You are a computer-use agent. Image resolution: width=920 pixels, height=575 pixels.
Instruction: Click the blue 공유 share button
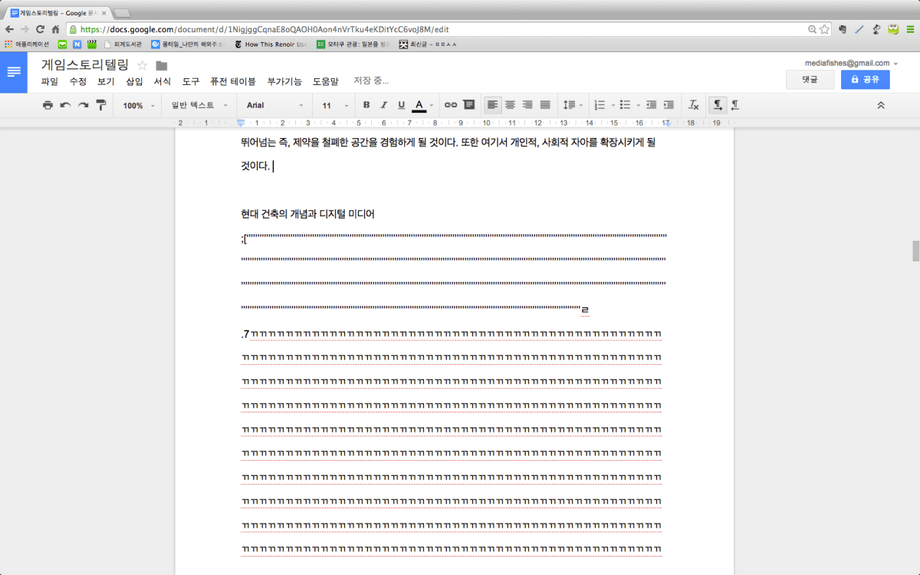[865, 79]
